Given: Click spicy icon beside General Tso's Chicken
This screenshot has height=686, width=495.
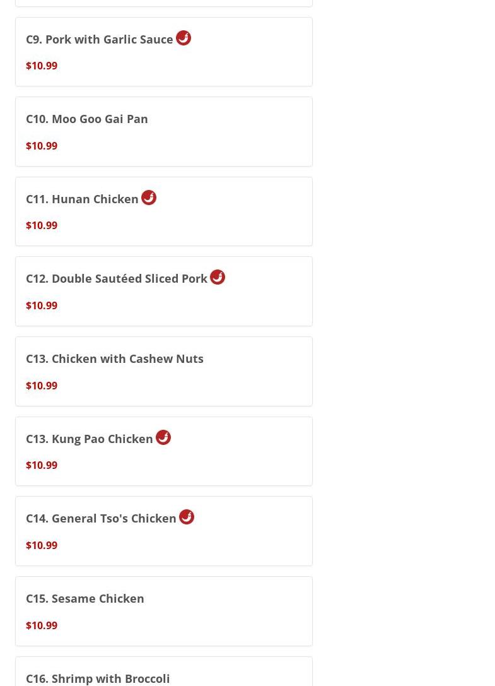Looking at the screenshot, I should click(x=186, y=517).
